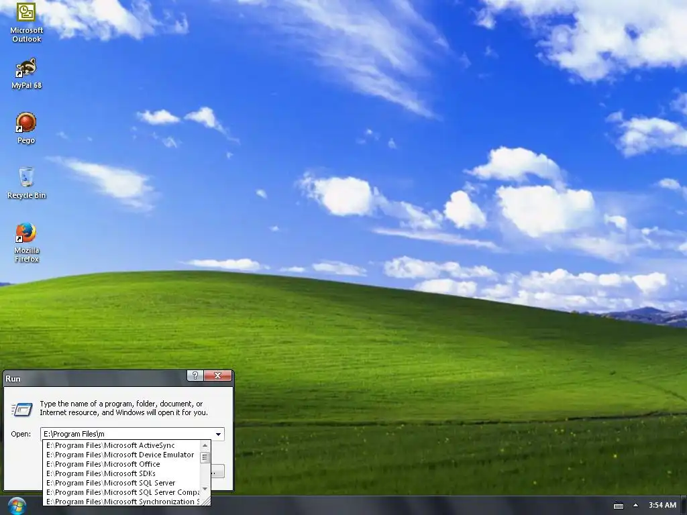Click the 3:54 AM taskbar clock
Viewport: 687px width, 515px height.
662,505
